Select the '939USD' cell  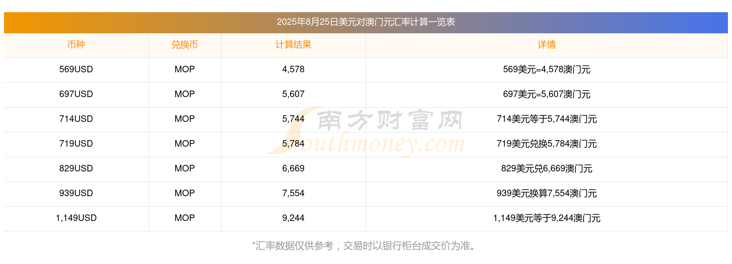point(76,193)
